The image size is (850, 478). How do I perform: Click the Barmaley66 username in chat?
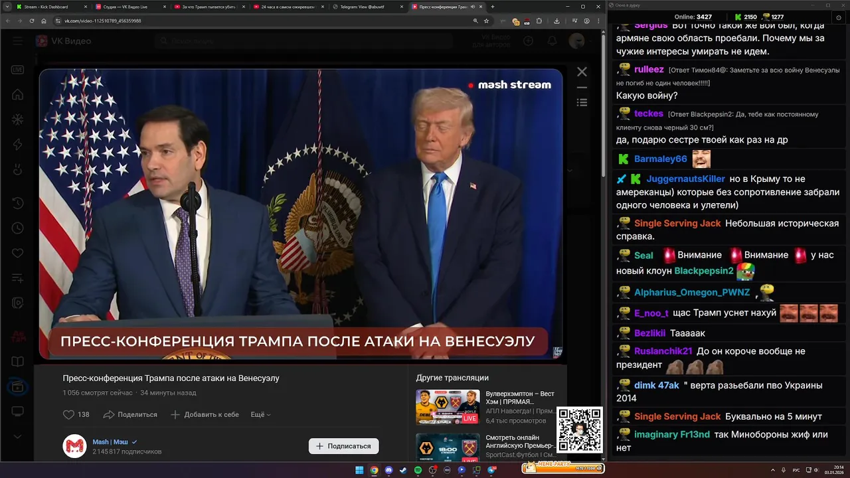[x=661, y=159]
